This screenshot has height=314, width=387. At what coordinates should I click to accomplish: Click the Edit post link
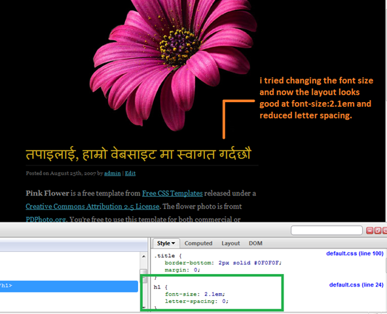click(x=130, y=173)
